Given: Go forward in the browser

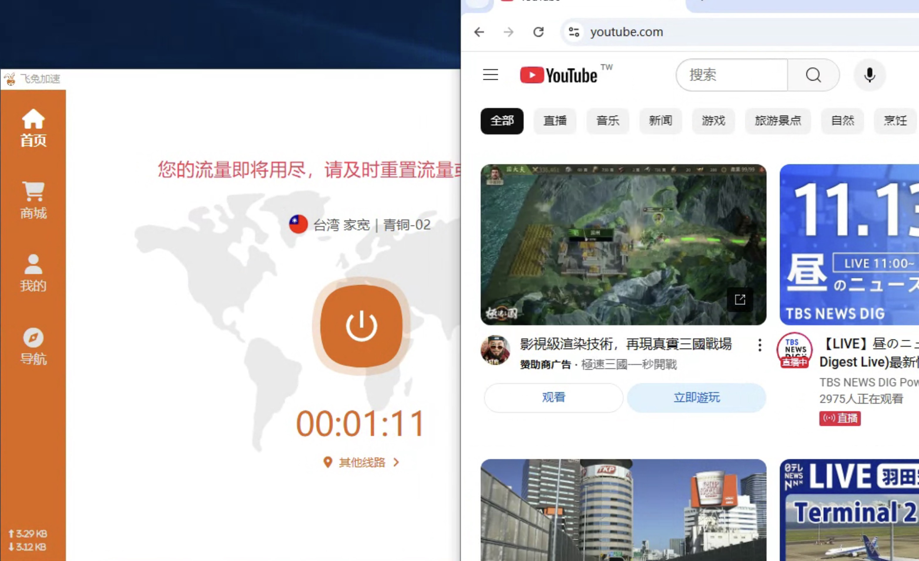Looking at the screenshot, I should [x=508, y=32].
